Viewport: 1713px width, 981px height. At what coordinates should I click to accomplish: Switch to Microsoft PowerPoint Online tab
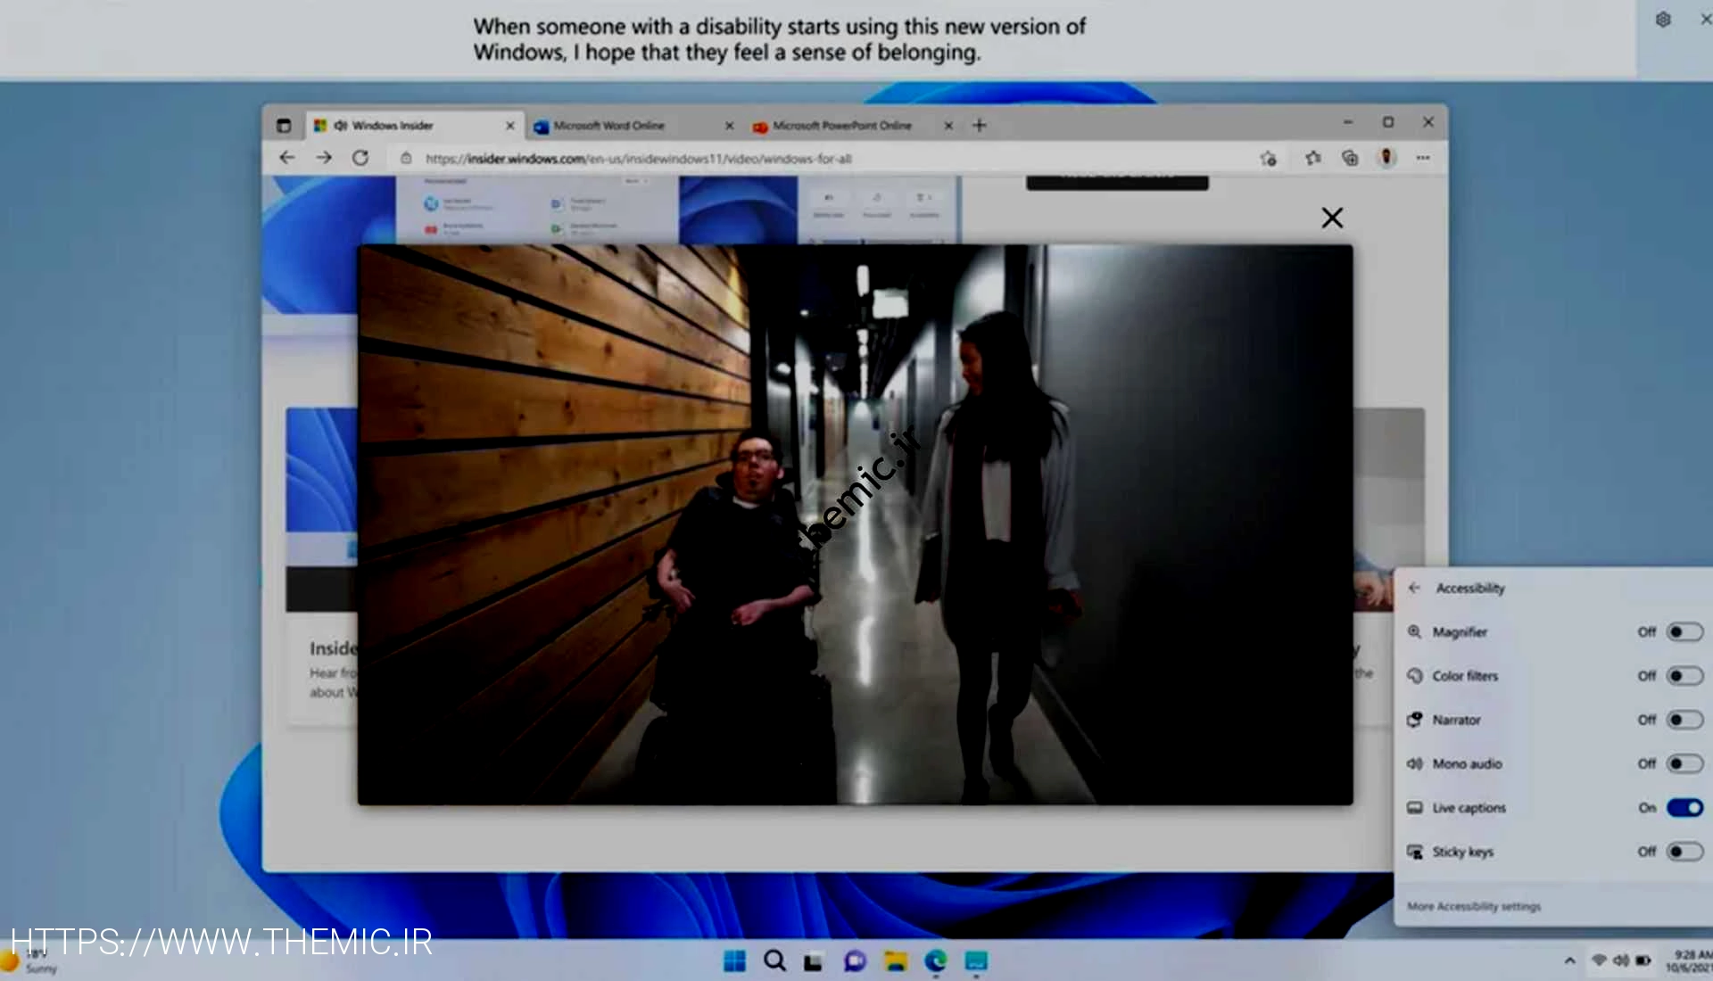point(852,126)
